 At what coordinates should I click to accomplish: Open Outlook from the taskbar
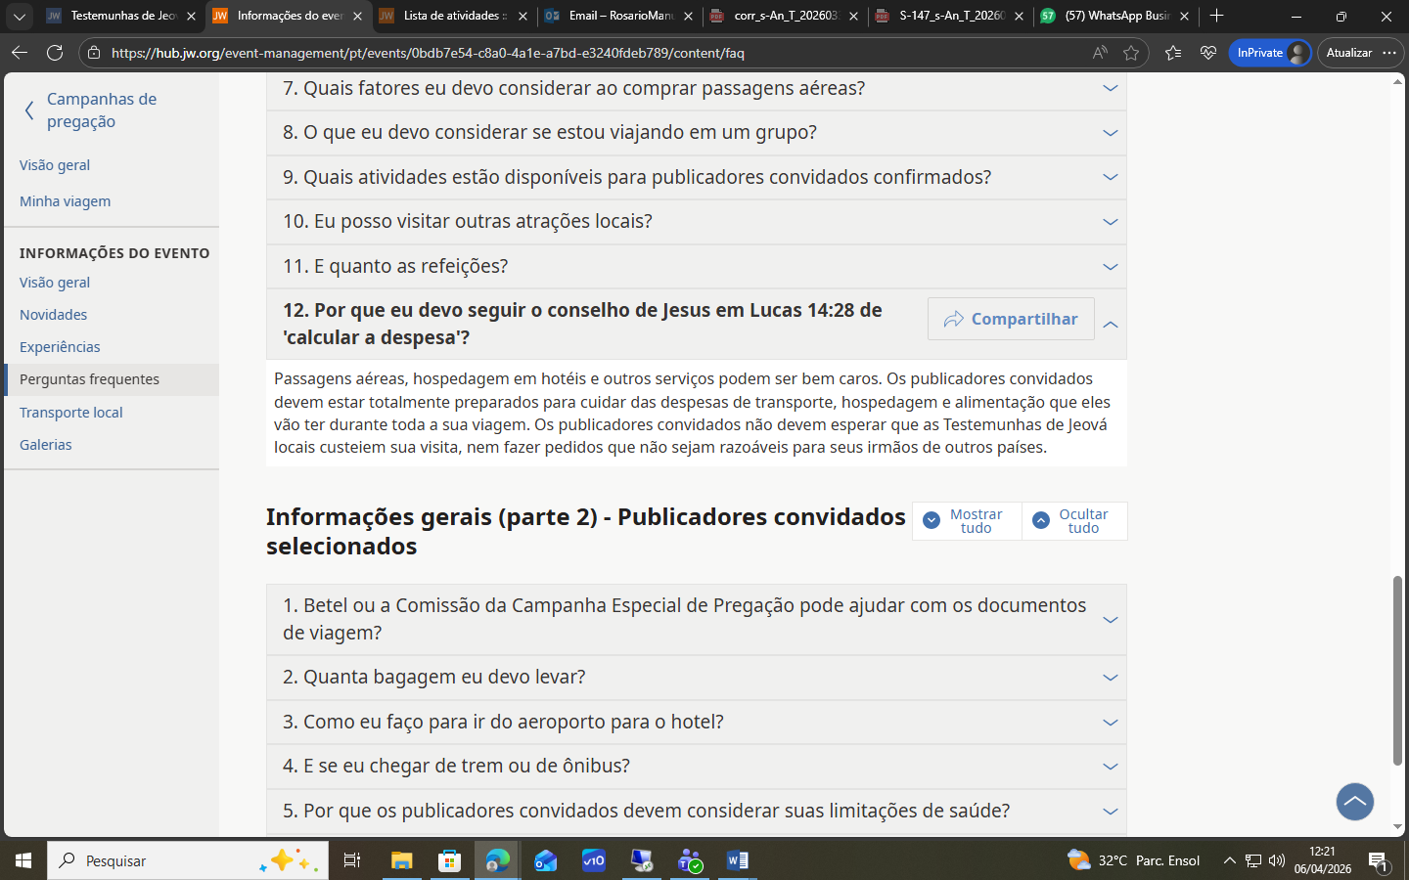pyautogui.click(x=545, y=860)
